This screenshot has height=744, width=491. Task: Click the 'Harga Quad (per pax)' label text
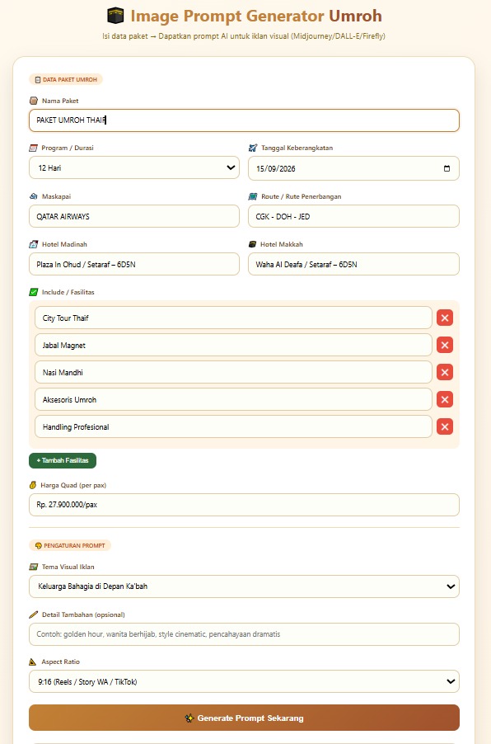[x=73, y=485]
